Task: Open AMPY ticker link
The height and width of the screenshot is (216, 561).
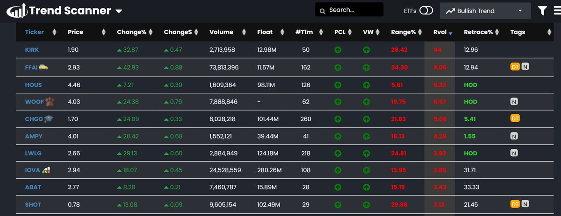Action: [x=34, y=136]
